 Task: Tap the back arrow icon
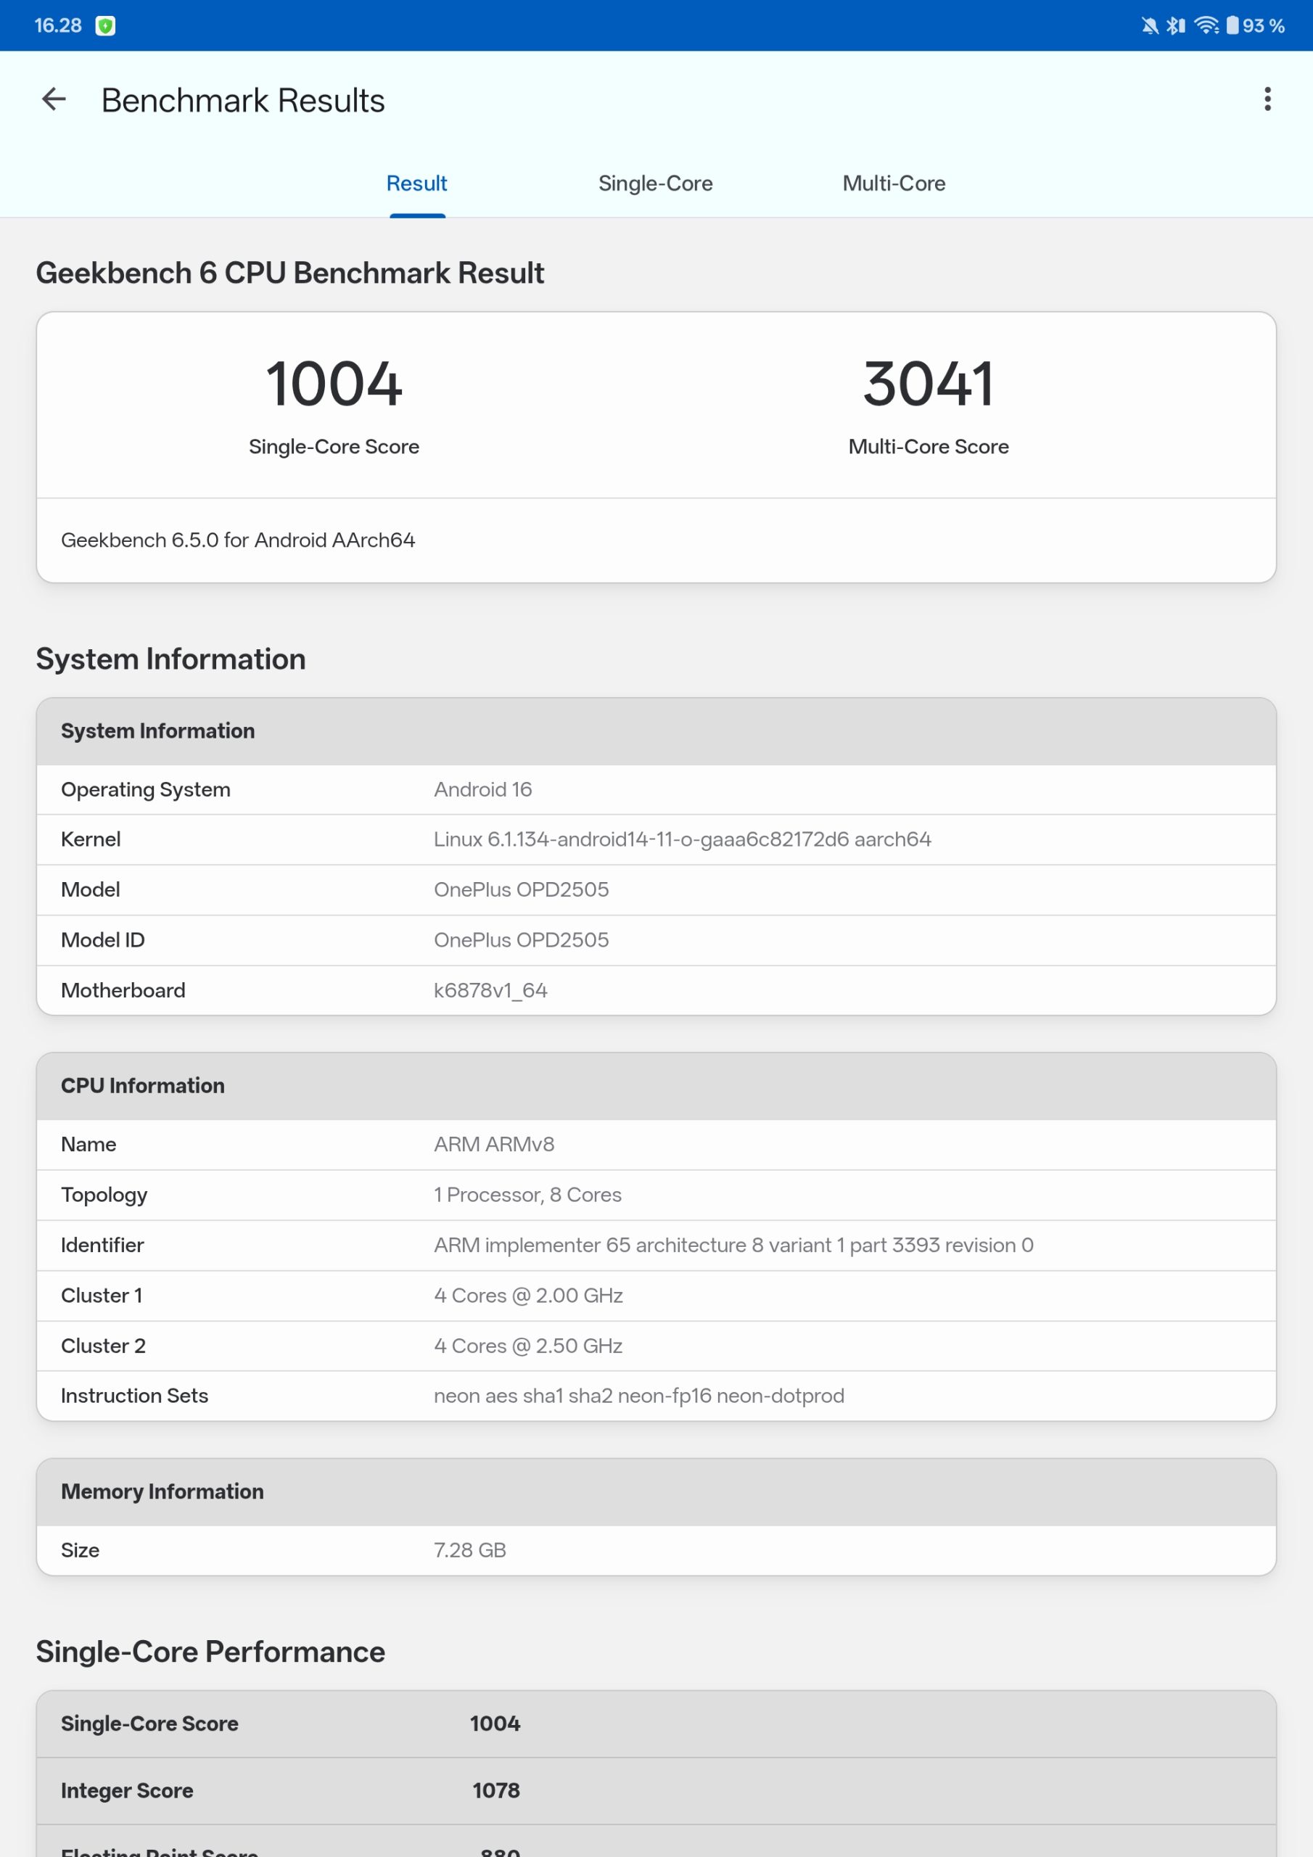point(54,99)
